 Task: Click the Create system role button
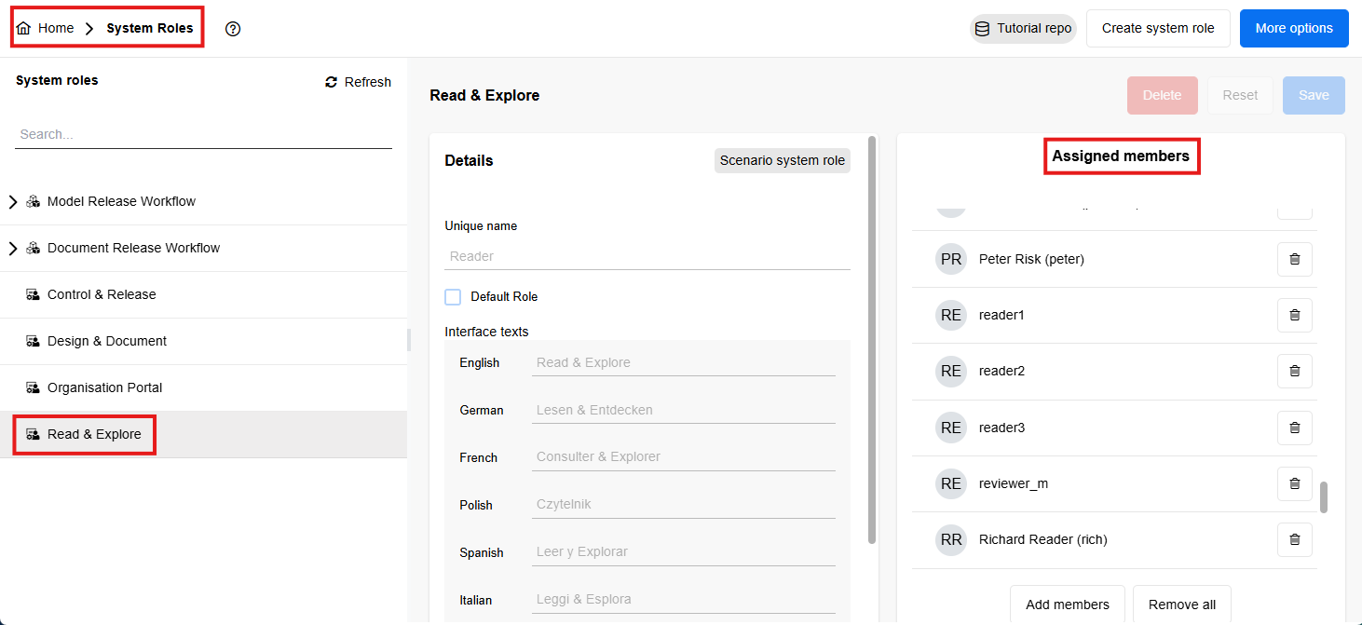pos(1157,28)
